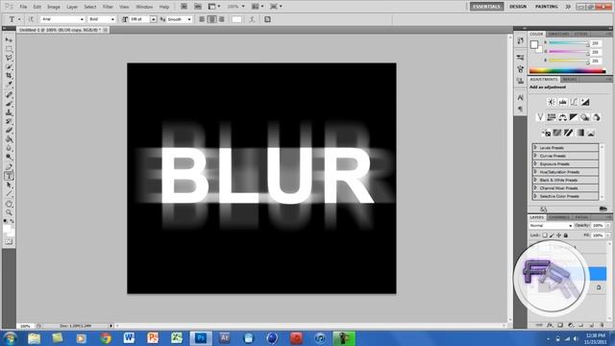Left align the text

pos(202,19)
